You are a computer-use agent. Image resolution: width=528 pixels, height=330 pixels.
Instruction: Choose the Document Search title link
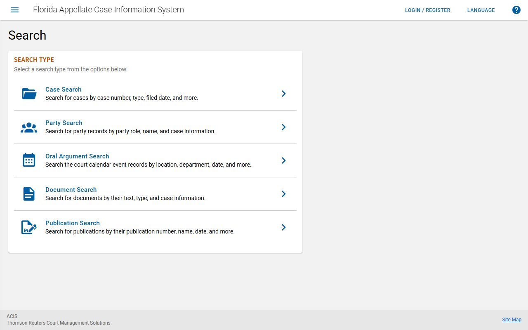71,190
